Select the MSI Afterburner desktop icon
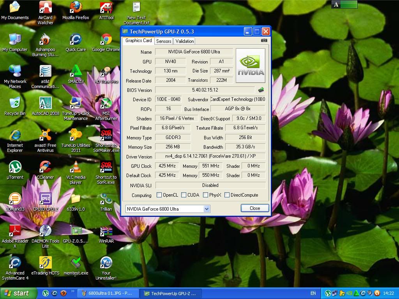This screenshot has width=399, height=299. click(106, 109)
